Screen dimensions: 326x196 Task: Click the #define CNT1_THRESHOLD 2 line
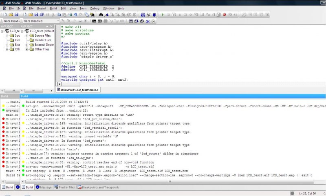click(87, 66)
